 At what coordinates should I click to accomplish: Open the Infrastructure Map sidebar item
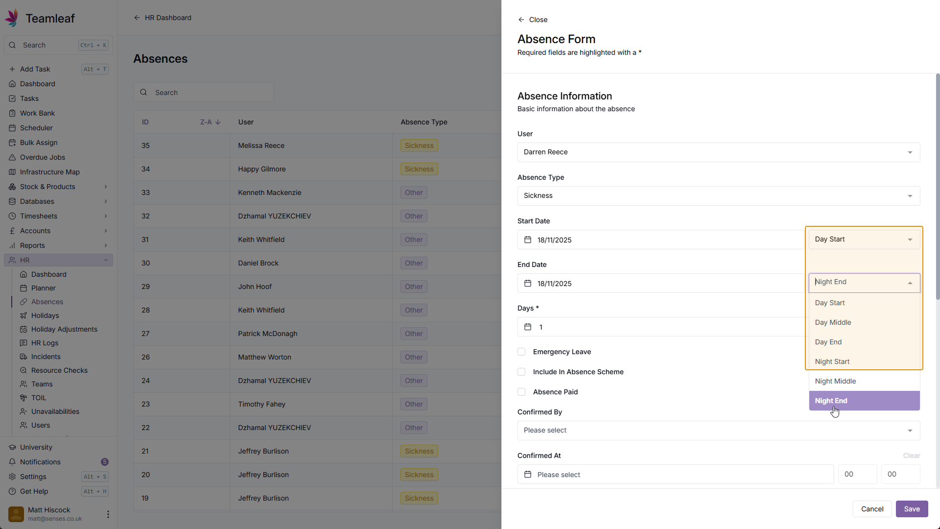pos(49,172)
